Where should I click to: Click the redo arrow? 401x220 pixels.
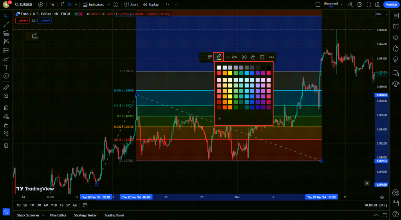tap(177, 5)
